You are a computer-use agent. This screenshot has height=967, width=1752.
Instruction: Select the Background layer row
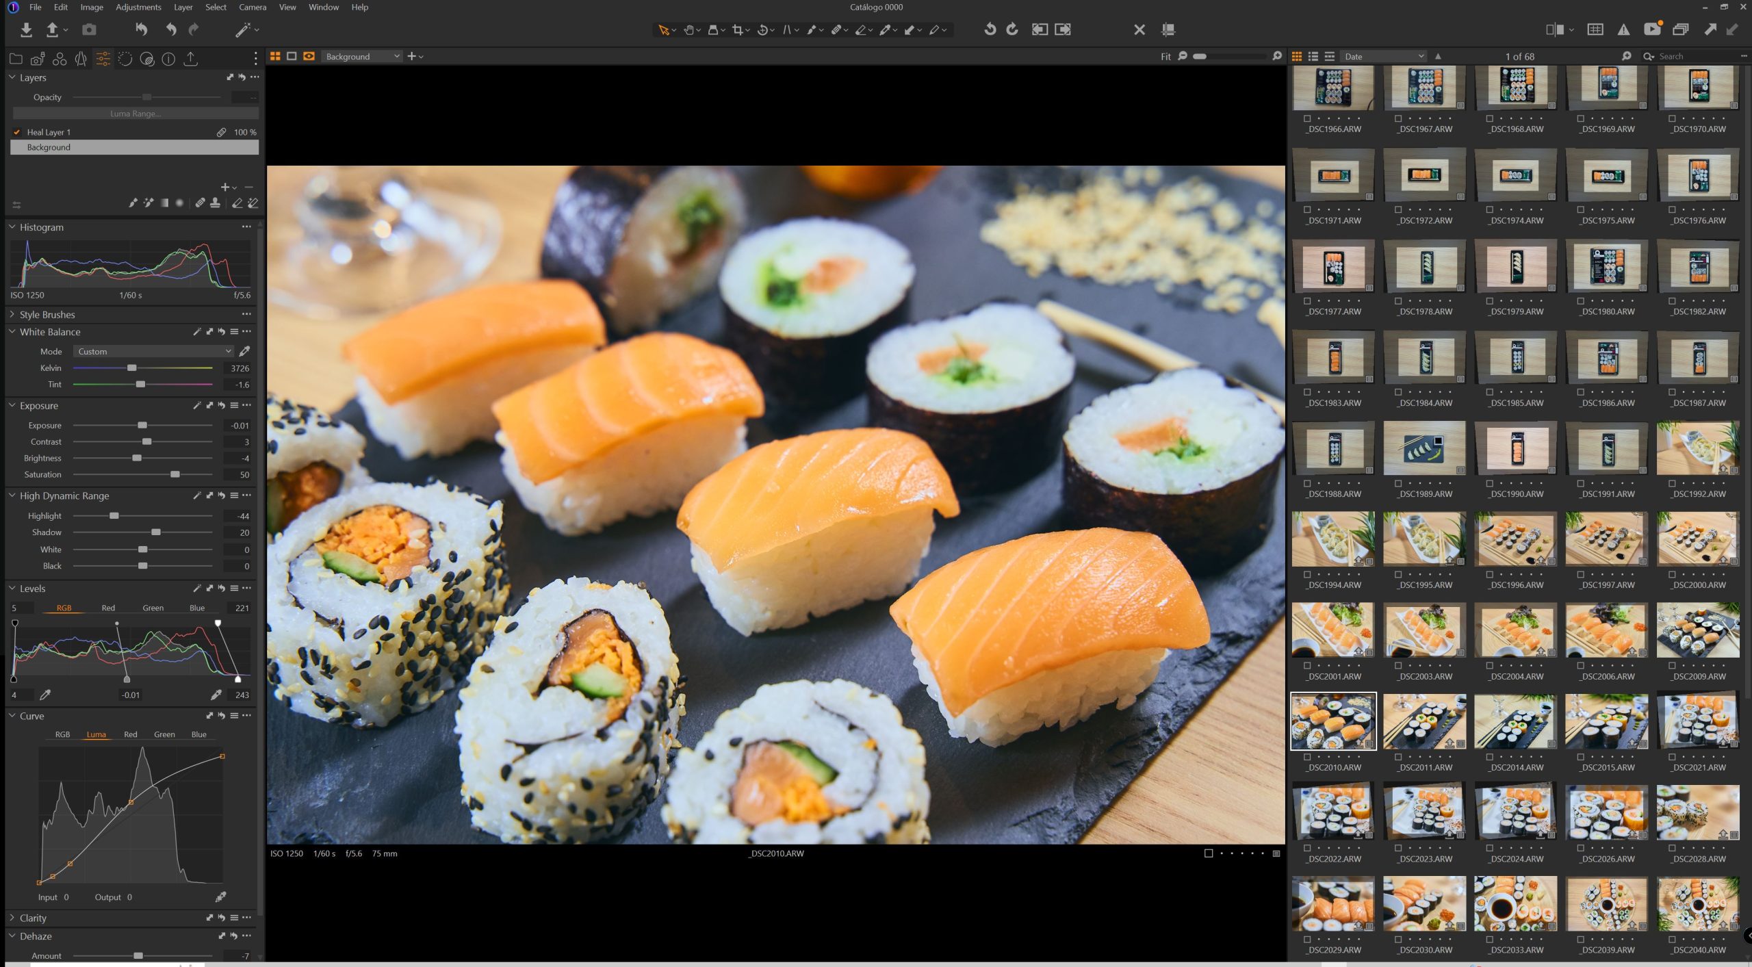pos(135,147)
